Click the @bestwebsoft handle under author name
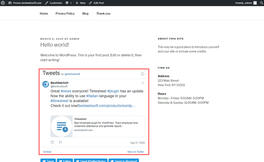264x162 pixels. (59, 86)
